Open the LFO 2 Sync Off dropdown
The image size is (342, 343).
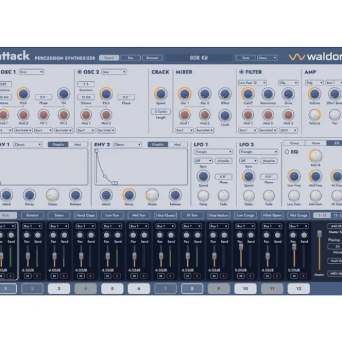tap(249, 161)
